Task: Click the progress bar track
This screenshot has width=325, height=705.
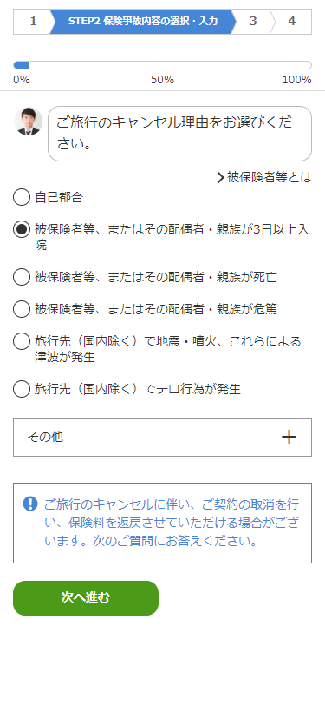Action: pos(162,65)
